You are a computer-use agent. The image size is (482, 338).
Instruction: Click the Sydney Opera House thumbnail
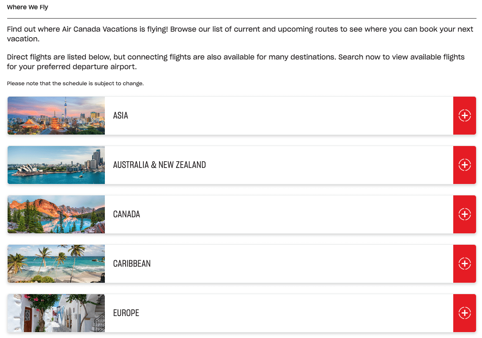click(56, 165)
